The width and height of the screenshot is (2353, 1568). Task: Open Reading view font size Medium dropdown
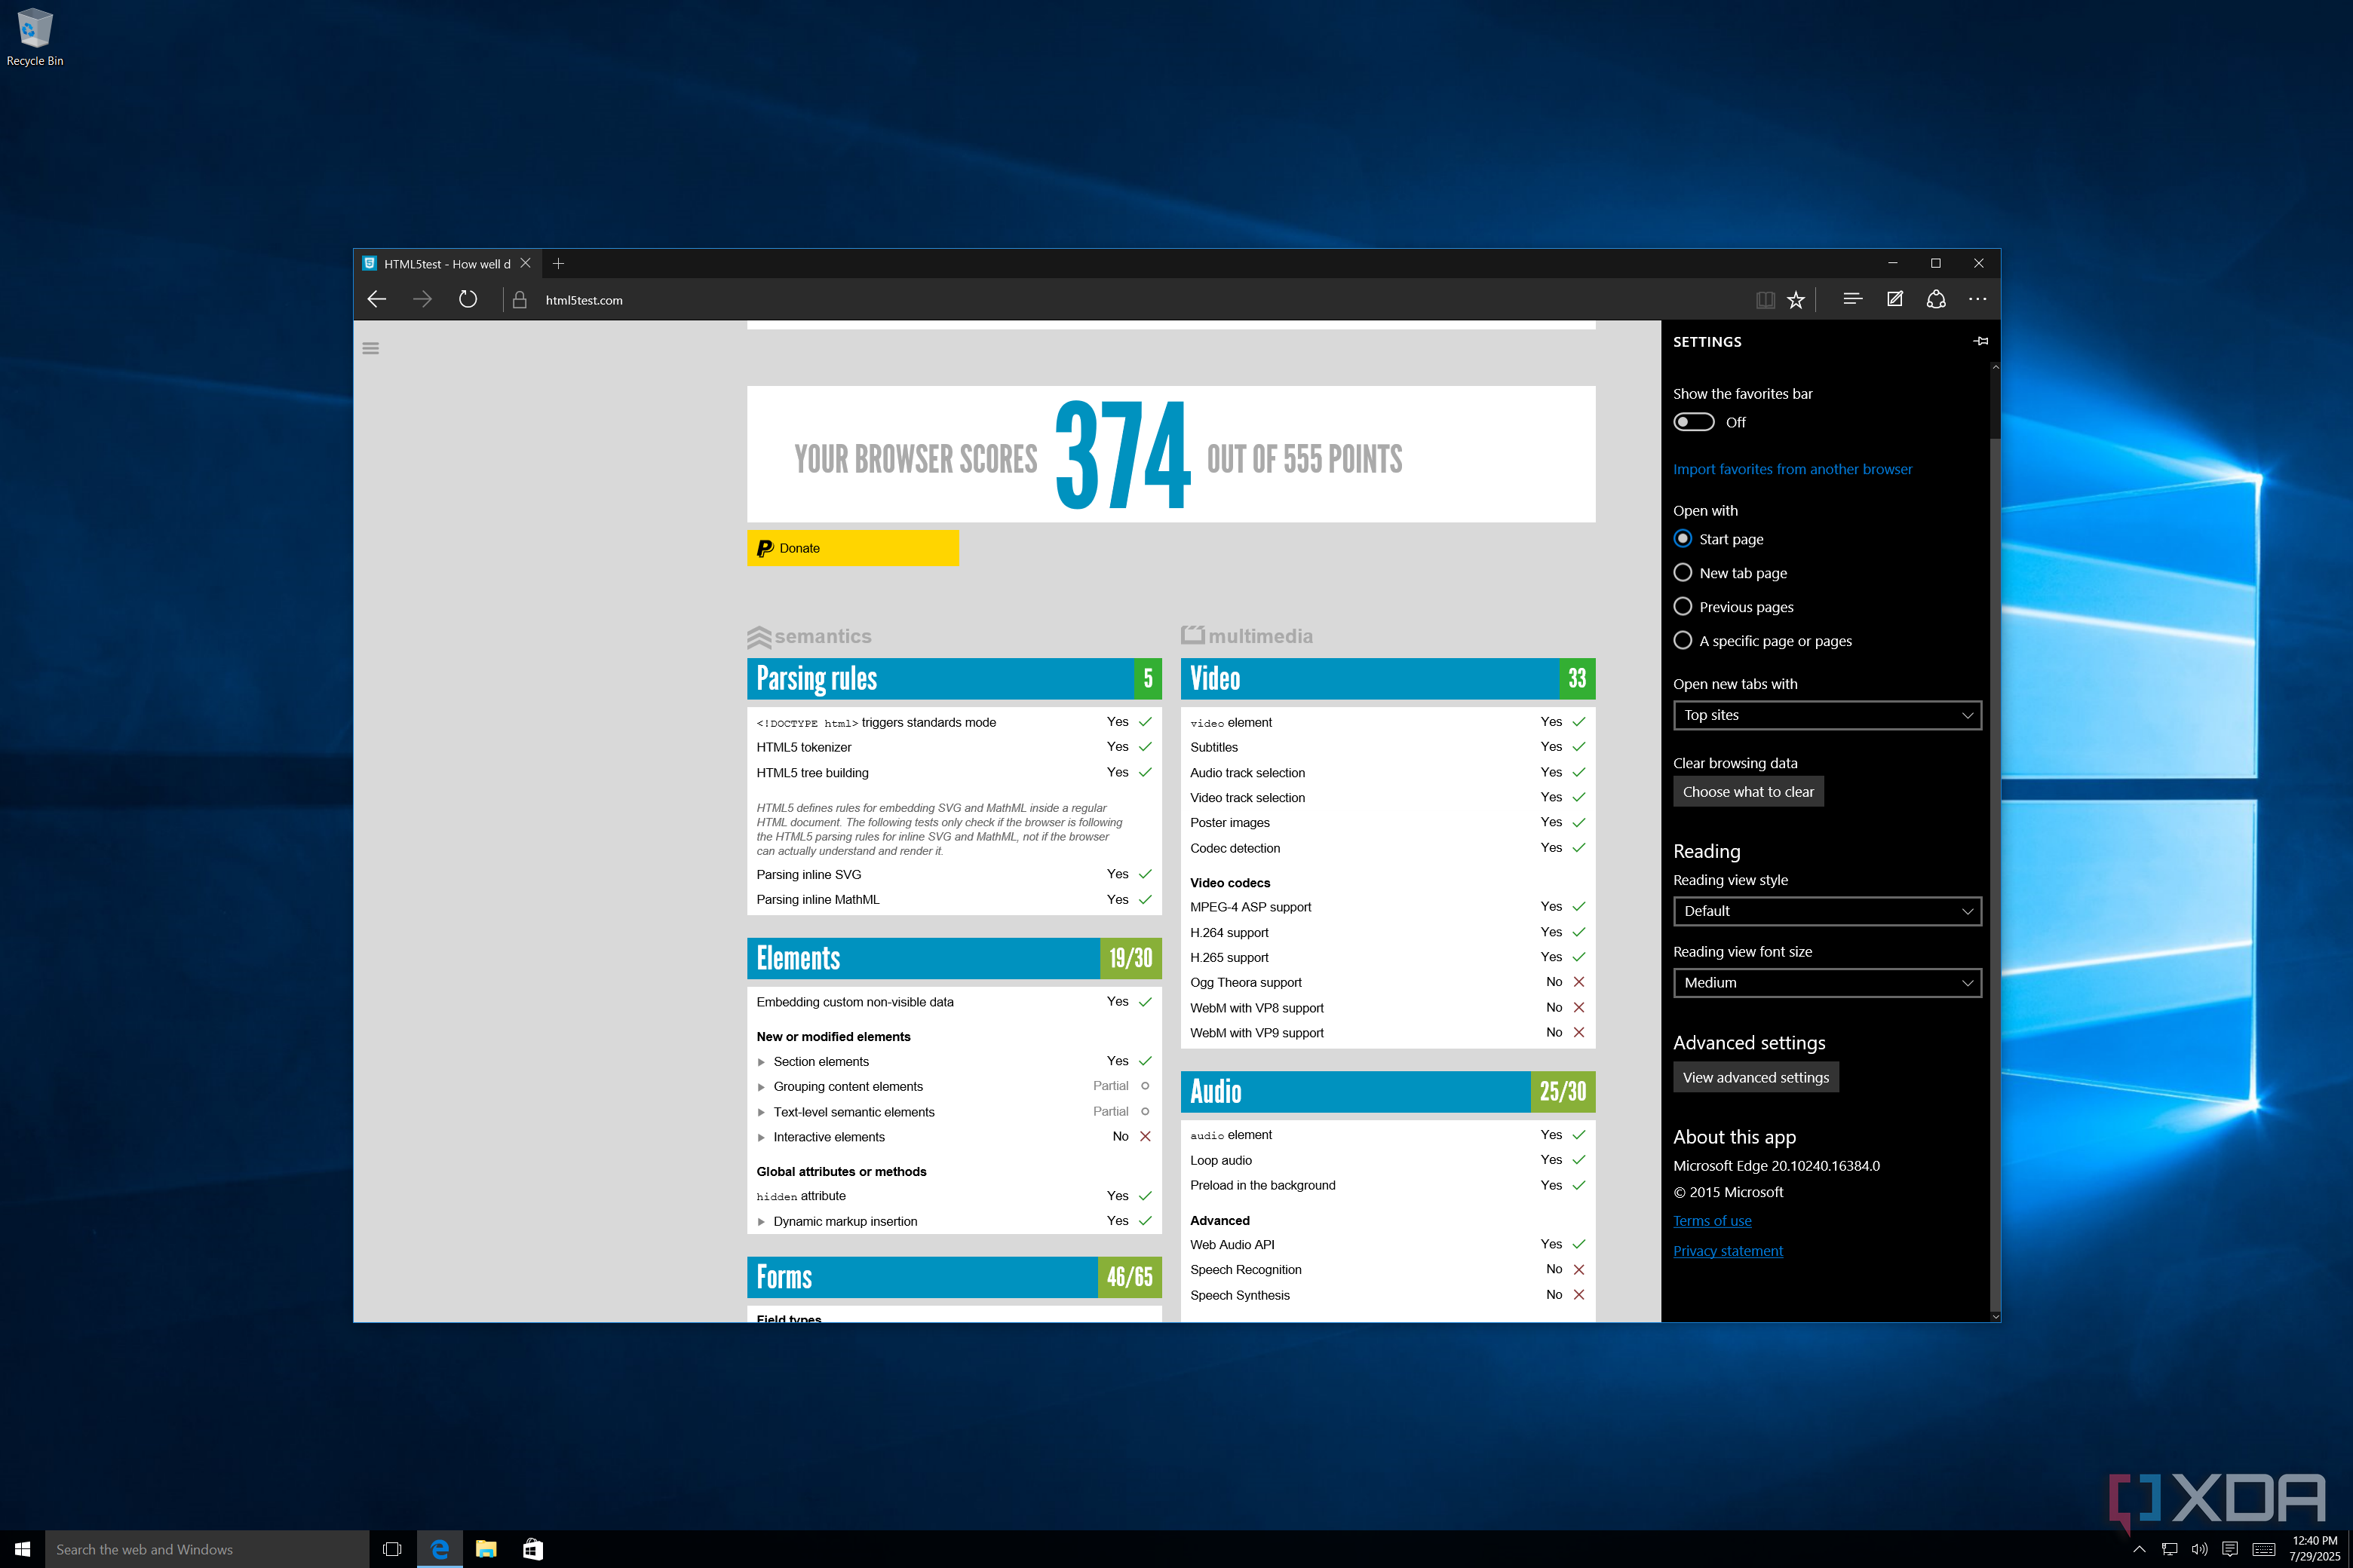pyautogui.click(x=1827, y=982)
